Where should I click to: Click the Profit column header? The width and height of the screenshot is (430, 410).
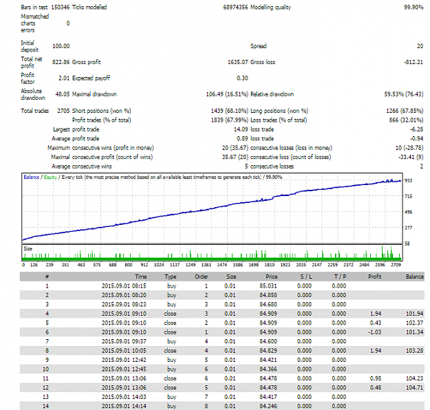375,277
